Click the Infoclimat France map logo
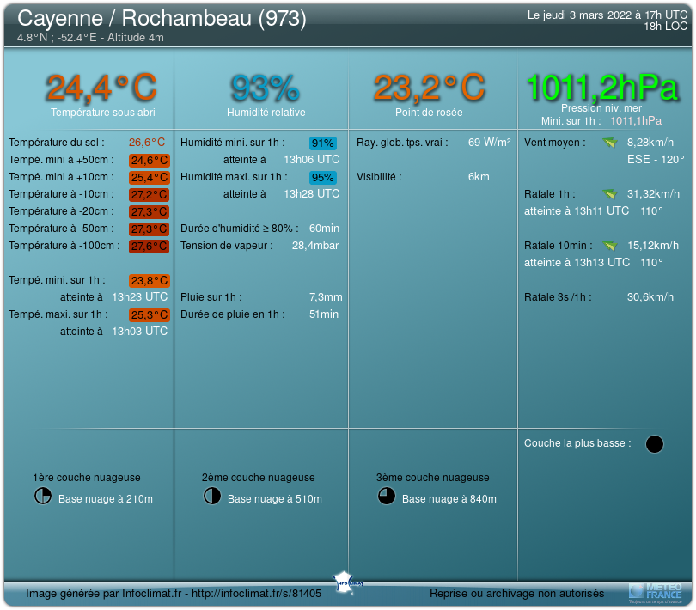696x610 pixels. [349, 581]
